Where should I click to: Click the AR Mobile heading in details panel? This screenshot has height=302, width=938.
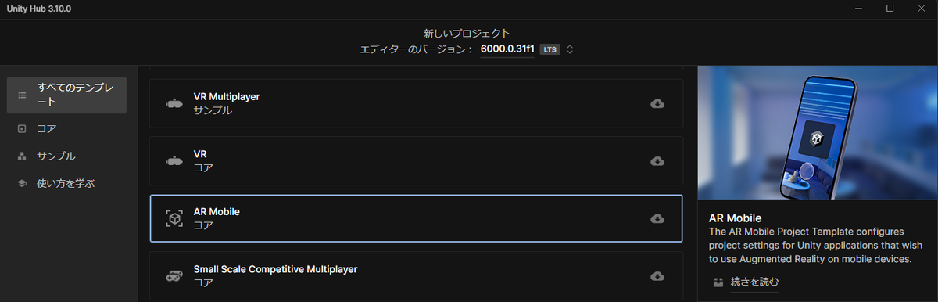[x=735, y=218]
